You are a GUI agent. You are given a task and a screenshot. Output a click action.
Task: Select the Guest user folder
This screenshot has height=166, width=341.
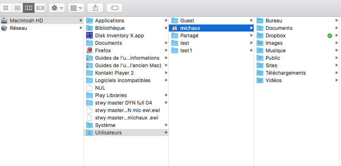click(187, 21)
